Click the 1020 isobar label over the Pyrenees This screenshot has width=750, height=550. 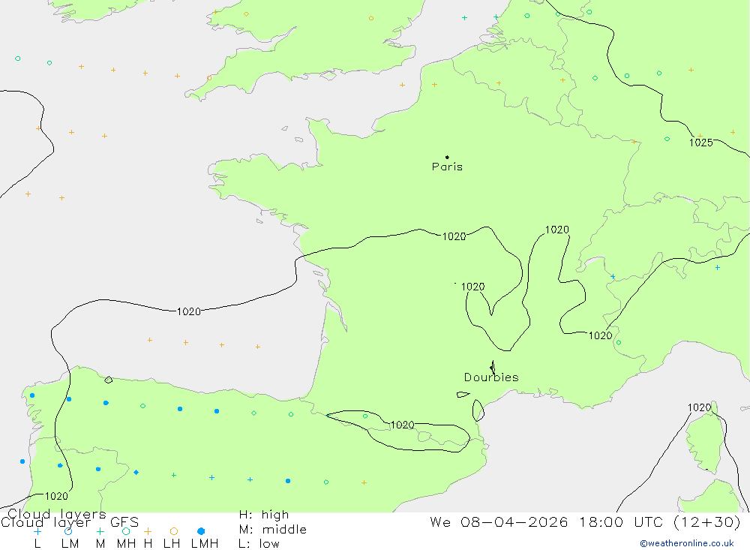pos(402,425)
